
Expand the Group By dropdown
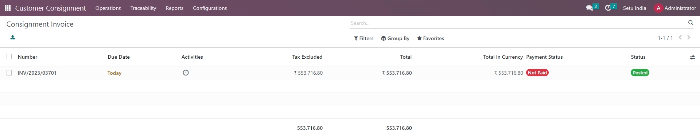pos(395,38)
